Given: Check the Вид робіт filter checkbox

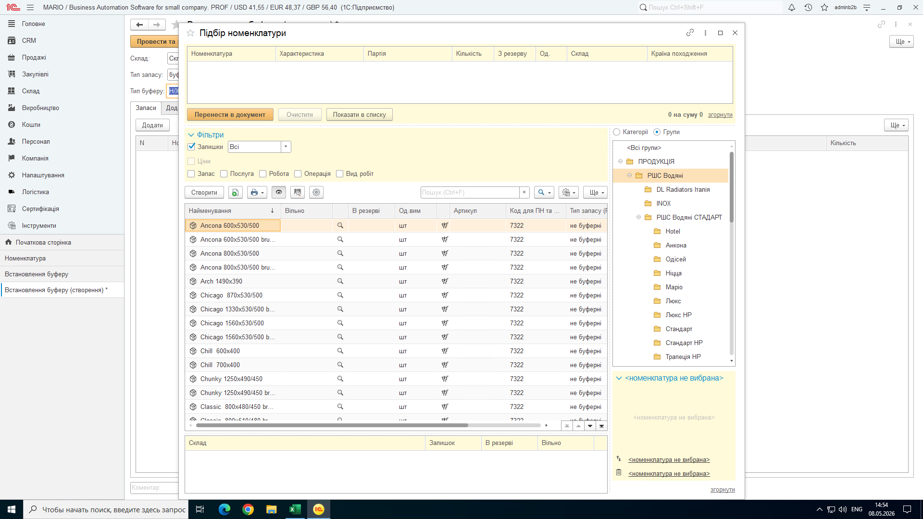Looking at the screenshot, I should click(339, 173).
